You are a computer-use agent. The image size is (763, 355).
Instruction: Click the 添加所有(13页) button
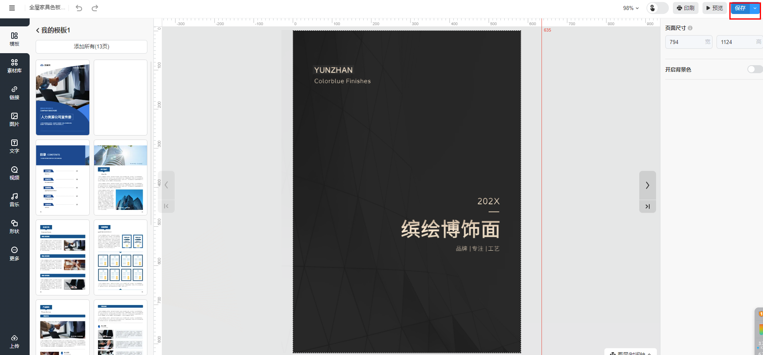click(91, 47)
